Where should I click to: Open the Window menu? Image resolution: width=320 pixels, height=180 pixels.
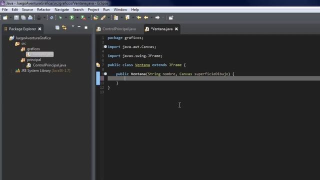[x=120, y=9]
